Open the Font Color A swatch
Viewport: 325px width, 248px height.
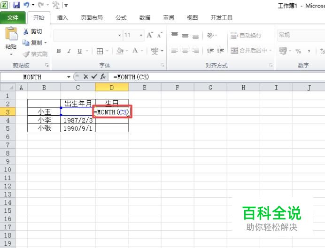click(135, 51)
